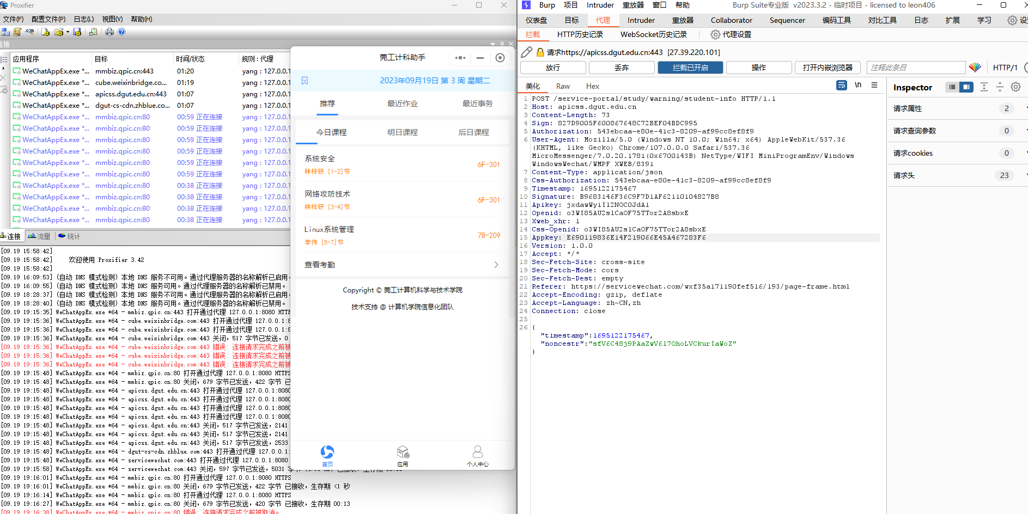Select apicss.dgut.edu.cn:443 connection row
Screen dimensions: 1028x514
click(x=151, y=94)
